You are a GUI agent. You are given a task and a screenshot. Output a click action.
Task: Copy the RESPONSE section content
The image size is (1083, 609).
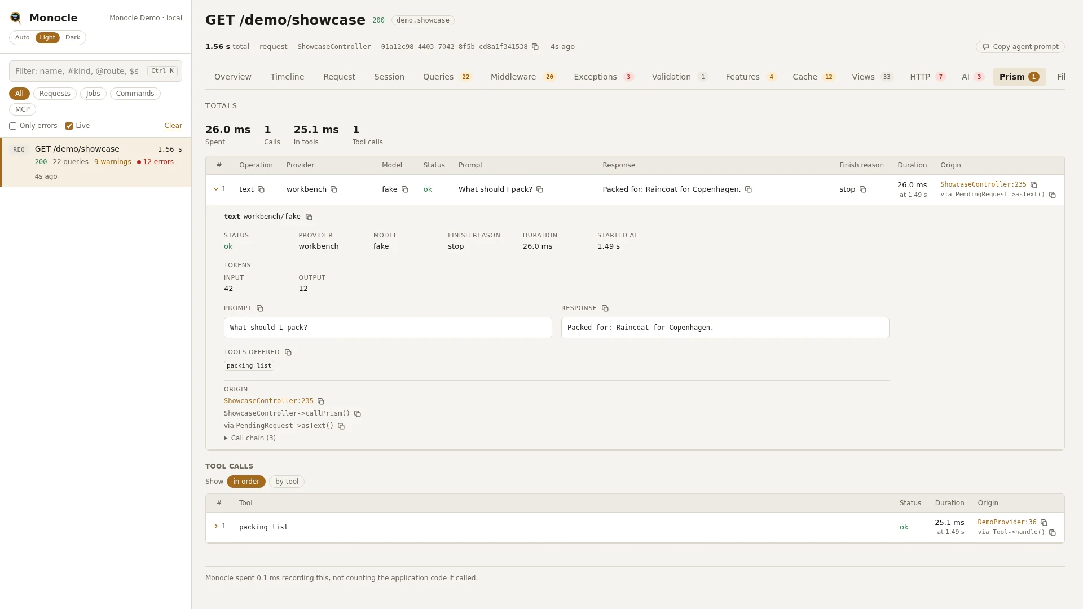point(605,308)
